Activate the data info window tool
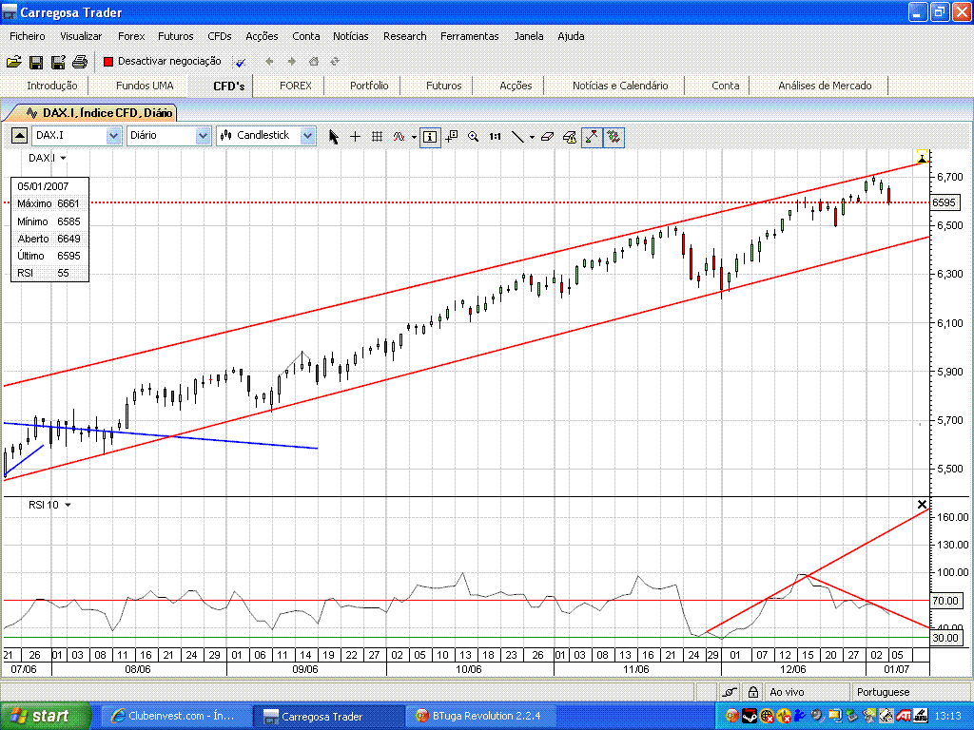The width and height of the screenshot is (974, 730). [430, 136]
